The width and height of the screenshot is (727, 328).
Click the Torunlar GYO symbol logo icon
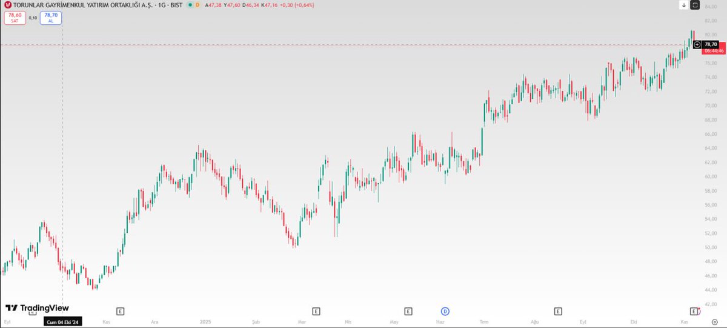coord(8,5)
